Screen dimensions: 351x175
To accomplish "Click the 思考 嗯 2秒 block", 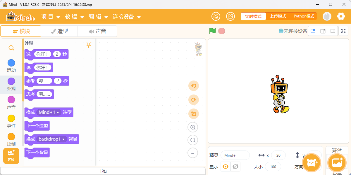I will pyautogui.click(x=47, y=81).
